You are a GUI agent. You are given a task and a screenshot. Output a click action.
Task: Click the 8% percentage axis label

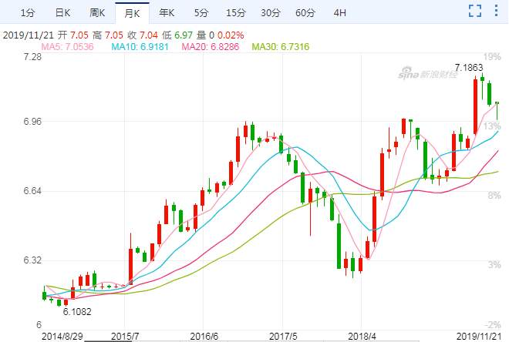click(x=494, y=196)
